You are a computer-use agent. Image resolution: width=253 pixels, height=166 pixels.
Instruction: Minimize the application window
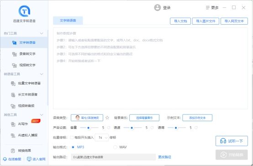point(224,8)
